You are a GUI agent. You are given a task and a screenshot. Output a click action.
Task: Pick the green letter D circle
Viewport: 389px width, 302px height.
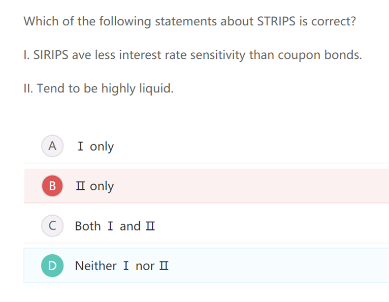(52, 265)
